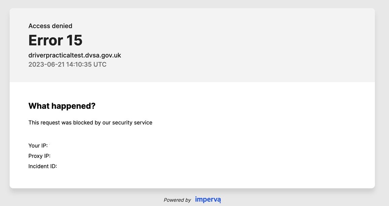Click the number 15 in the heading
The width and height of the screenshot is (389, 206).
[74, 40]
